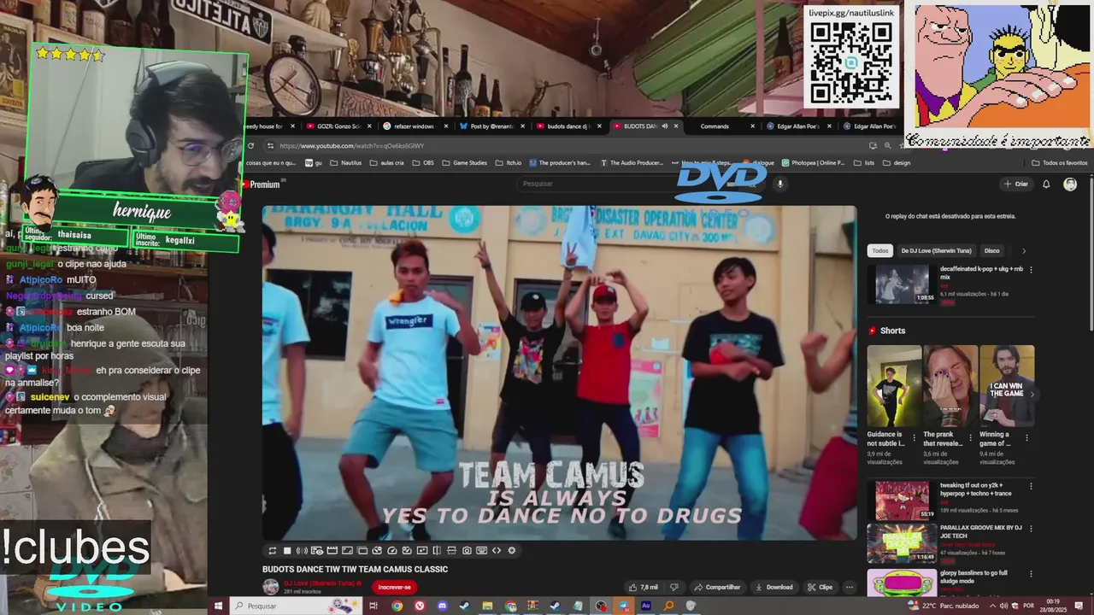Click the Windows taskbar Pesquisar search box
This screenshot has width=1094, height=615.
[x=297, y=606]
